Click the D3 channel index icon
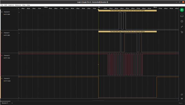This screenshot has height=105, width=185. pyautogui.click(x=2, y=78)
